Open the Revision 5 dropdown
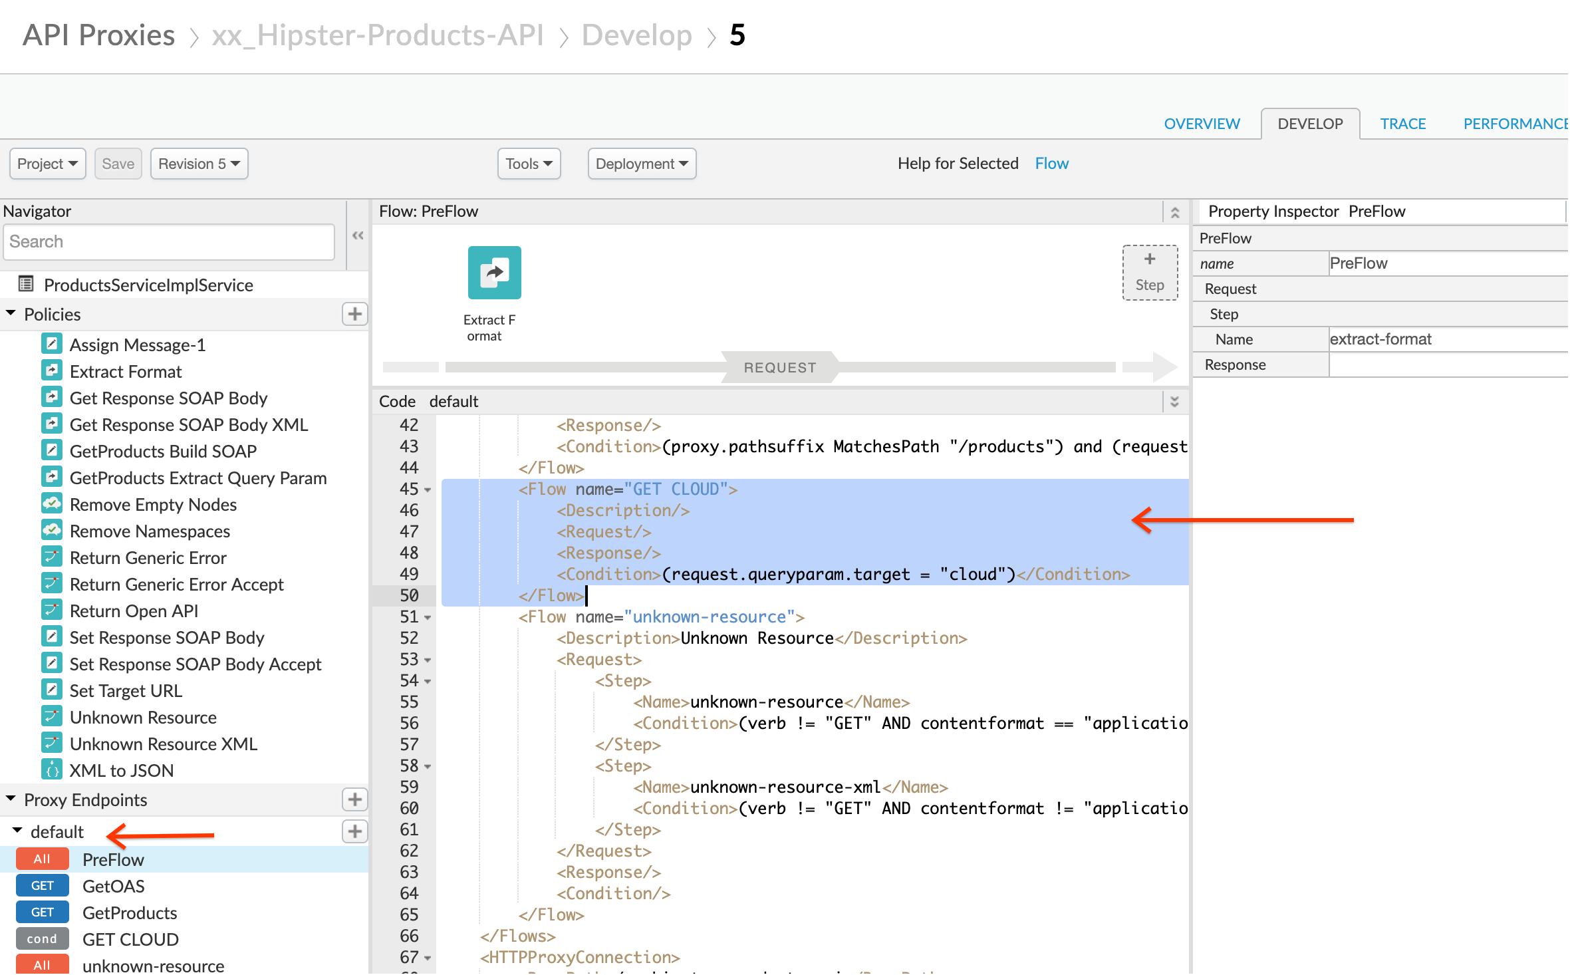1570x975 pixels. tap(199, 164)
